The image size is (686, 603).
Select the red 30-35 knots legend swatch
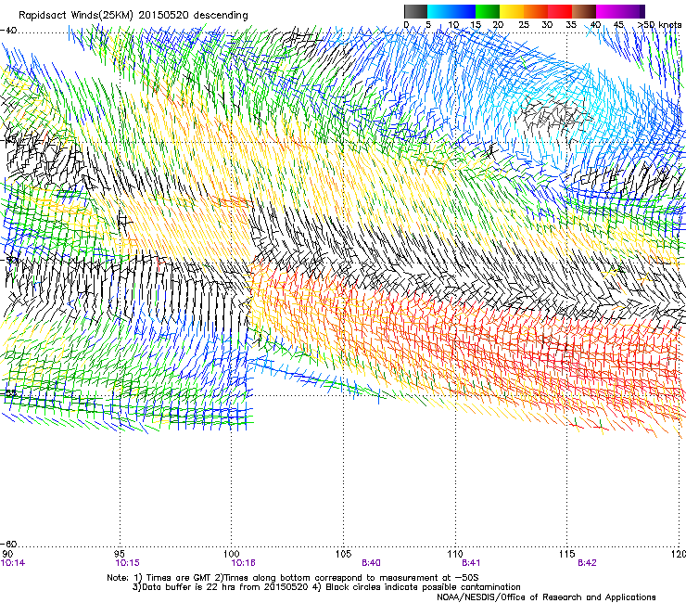pyautogui.click(x=560, y=11)
